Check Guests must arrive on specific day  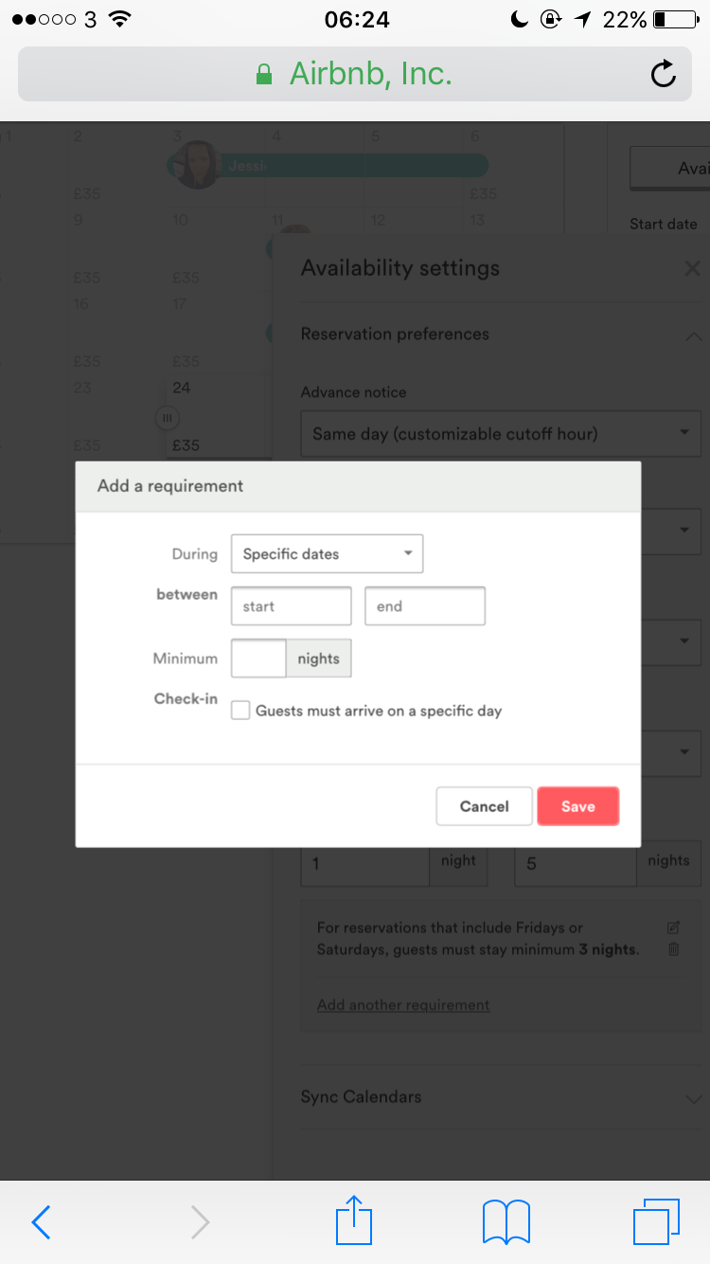point(240,711)
